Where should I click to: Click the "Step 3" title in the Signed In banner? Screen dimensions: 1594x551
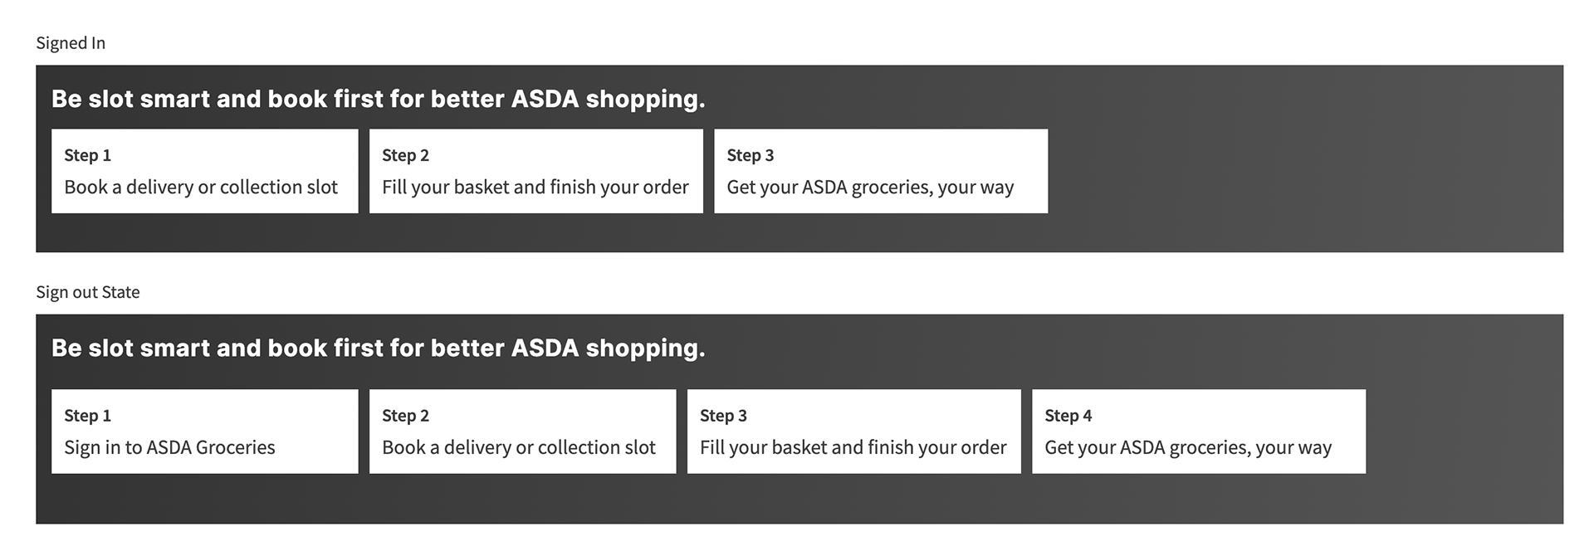tap(750, 155)
